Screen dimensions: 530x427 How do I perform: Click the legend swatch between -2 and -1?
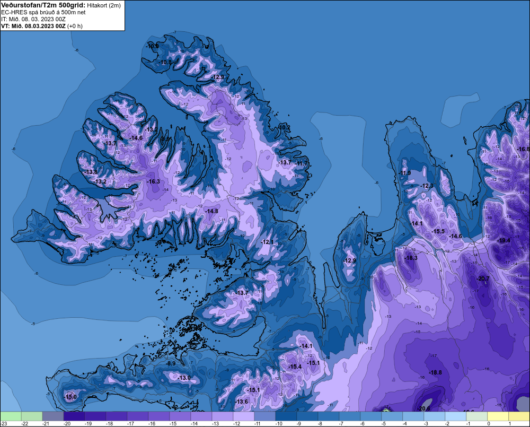point(456,416)
